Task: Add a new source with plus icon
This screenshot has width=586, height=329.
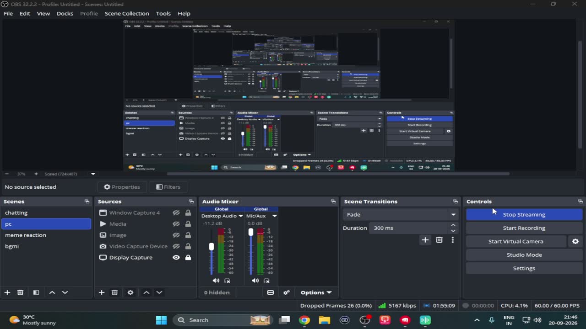Action: coord(102,292)
